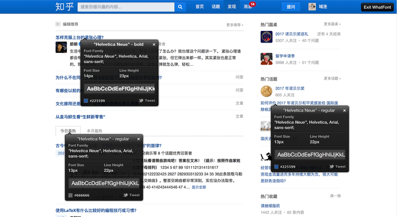Open topic 2017 年诺贝尔奖
397x217 pixels.
point(289,88)
